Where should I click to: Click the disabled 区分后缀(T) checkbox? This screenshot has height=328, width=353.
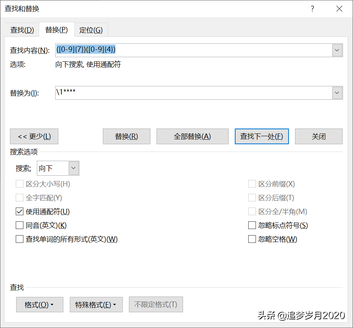click(x=252, y=198)
